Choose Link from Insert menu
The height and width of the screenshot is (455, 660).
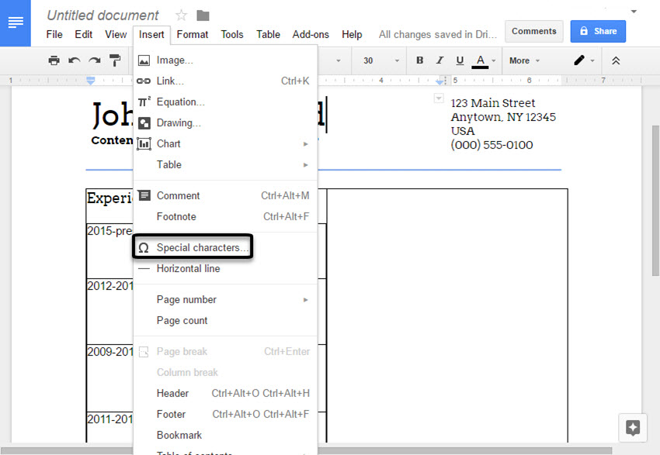(225, 81)
